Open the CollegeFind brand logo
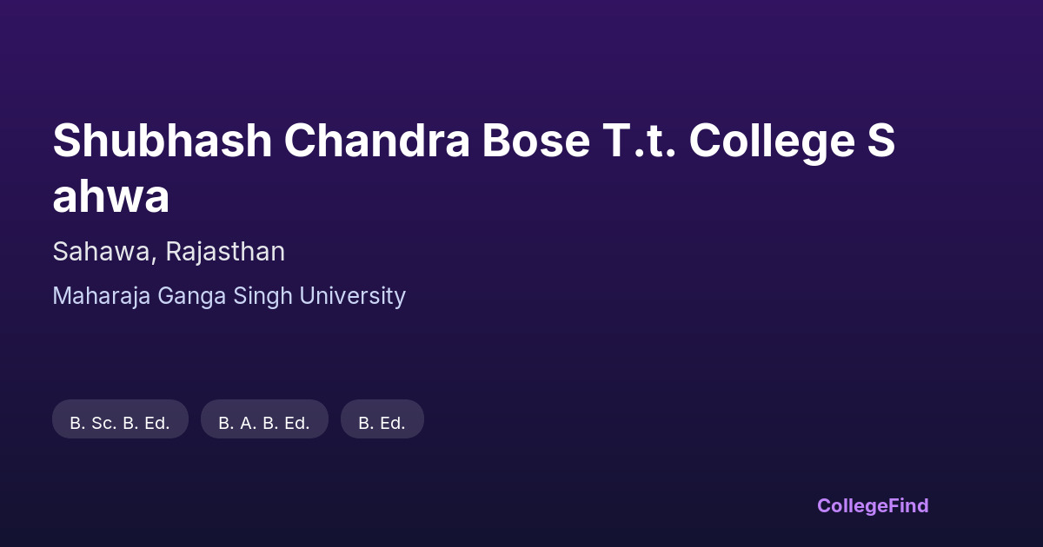1043x547 pixels. coord(873,505)
